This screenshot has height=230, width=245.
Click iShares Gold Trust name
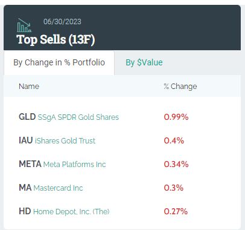[x=65, y=140]
